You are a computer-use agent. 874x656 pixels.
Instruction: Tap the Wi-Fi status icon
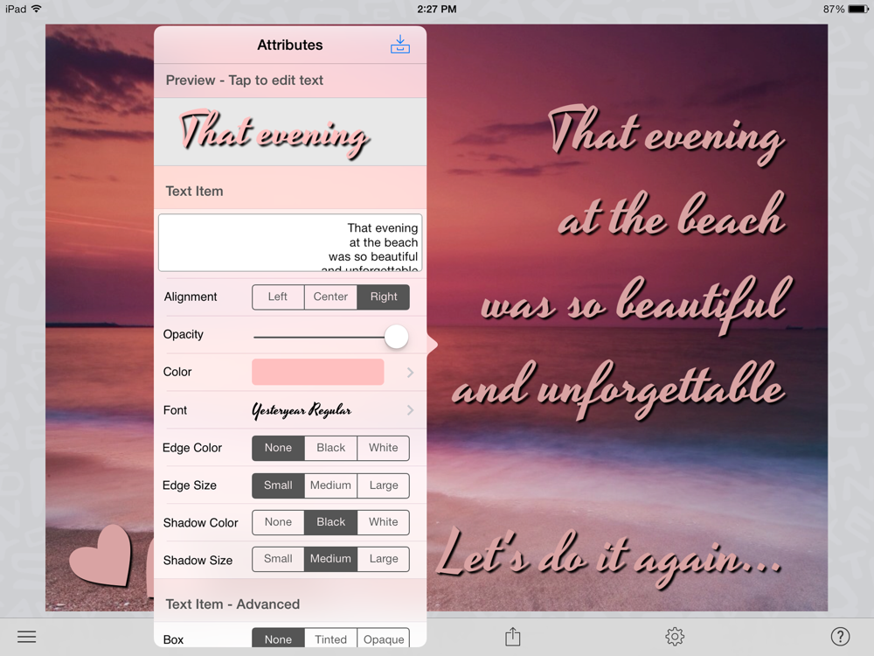[x=37, y=9]
